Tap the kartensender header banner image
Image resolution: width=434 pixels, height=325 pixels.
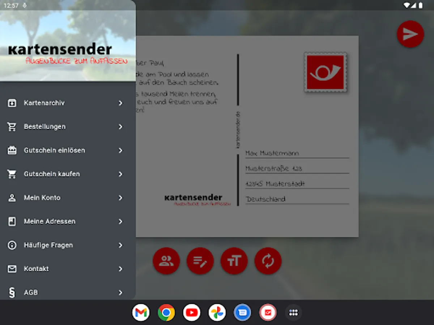[x=68, y=41]
